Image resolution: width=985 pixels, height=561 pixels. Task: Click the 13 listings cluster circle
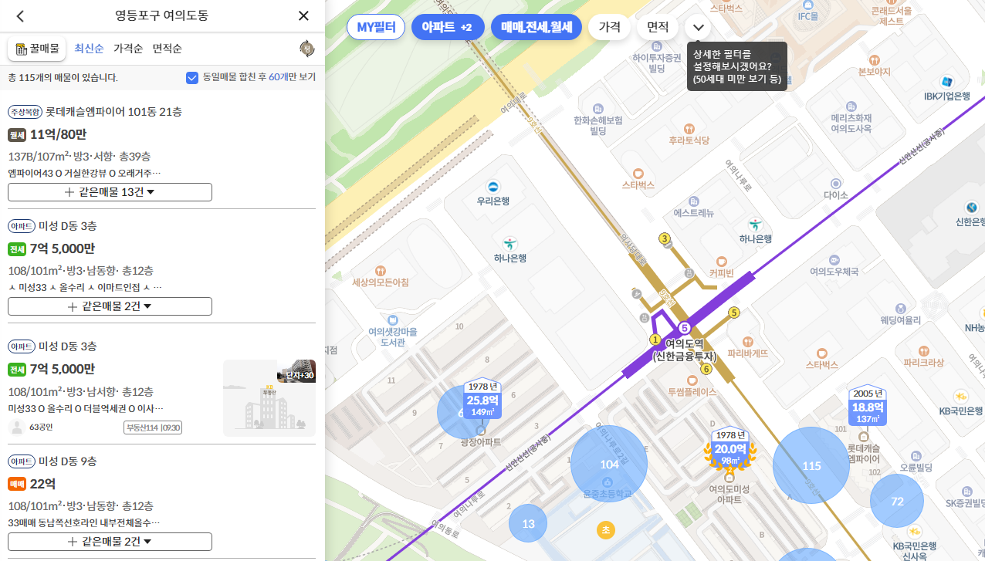coord(528,523)
